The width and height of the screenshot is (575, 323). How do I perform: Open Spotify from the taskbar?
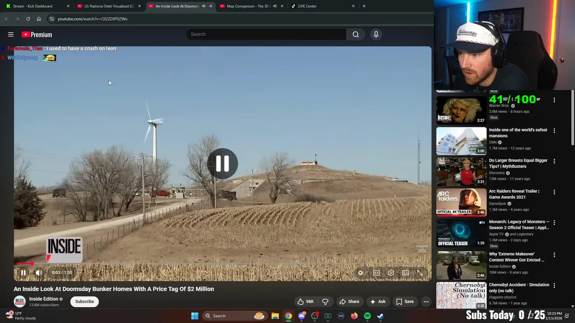(x=367, y=316)
